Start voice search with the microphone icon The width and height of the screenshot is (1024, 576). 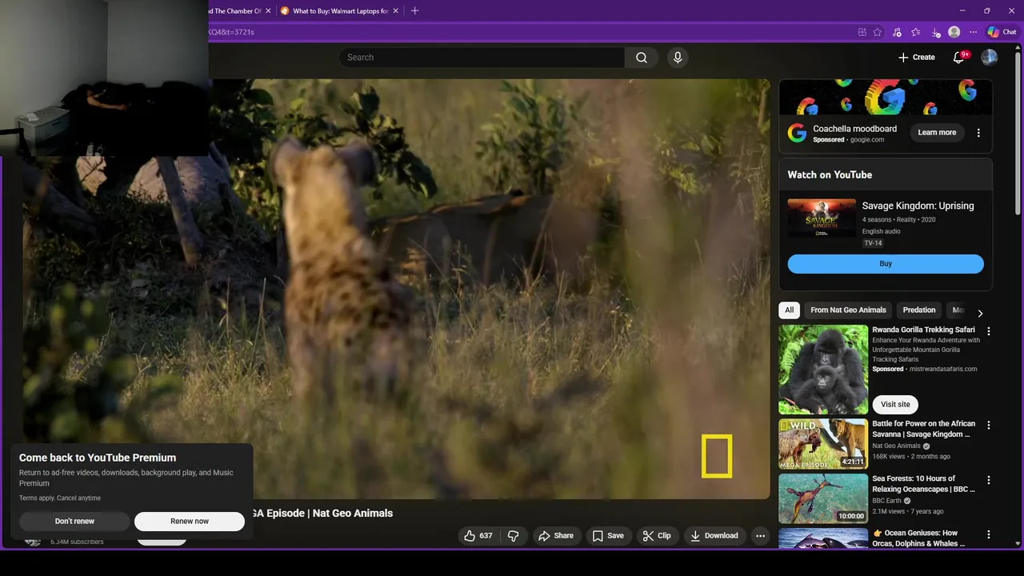tap(678, 58)
